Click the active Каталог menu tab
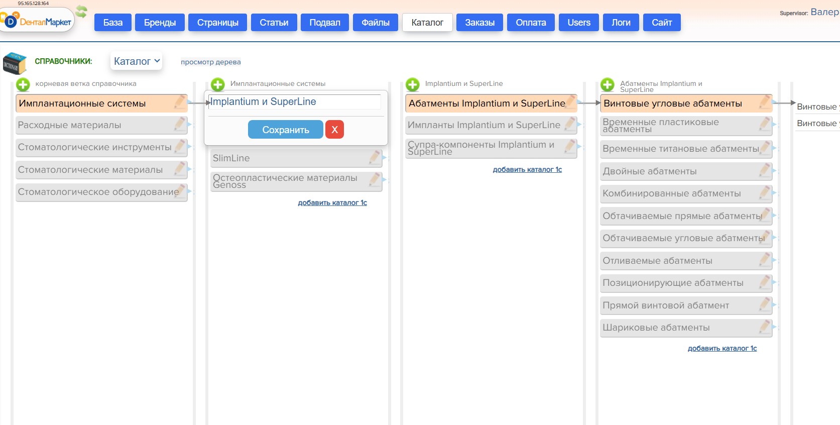 pos(427,22)
